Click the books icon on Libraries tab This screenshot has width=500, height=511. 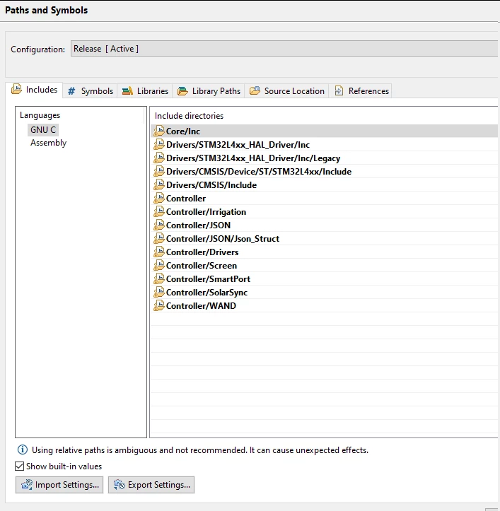tap(127, 91)
